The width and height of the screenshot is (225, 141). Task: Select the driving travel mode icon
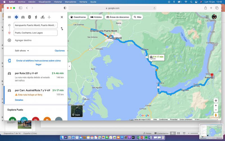point(23,17)
